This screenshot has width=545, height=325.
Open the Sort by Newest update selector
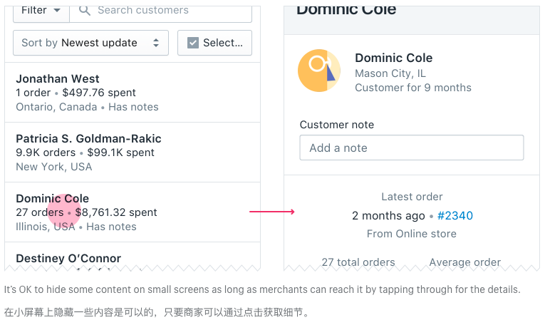90,43
